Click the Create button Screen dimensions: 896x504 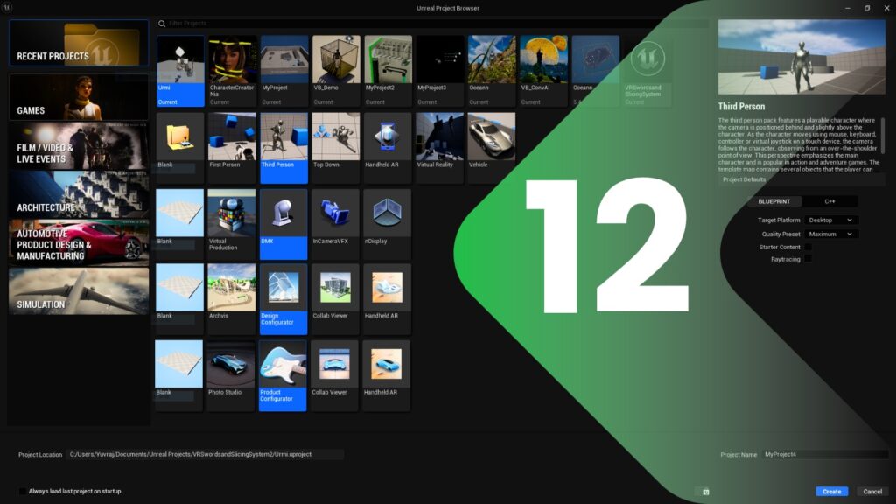tap(831, 492)
